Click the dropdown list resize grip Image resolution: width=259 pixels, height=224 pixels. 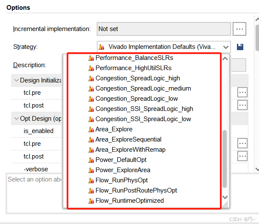(x=225, y=204)
